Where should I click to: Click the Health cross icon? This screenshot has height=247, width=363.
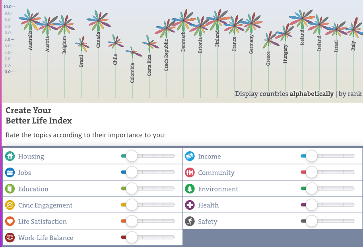(190, 205)
